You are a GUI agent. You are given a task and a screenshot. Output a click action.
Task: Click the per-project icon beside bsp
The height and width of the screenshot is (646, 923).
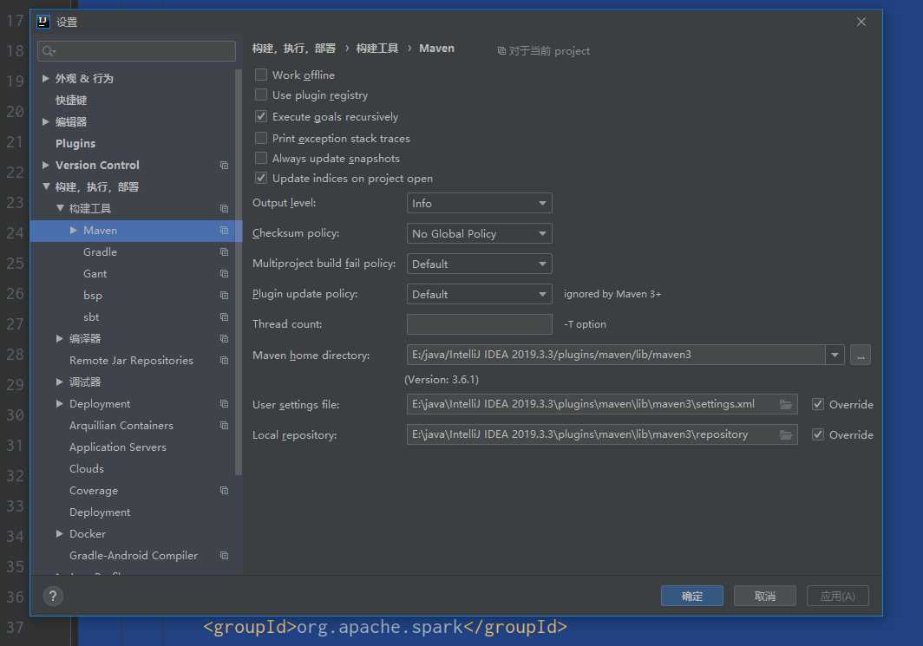point(225,296)
